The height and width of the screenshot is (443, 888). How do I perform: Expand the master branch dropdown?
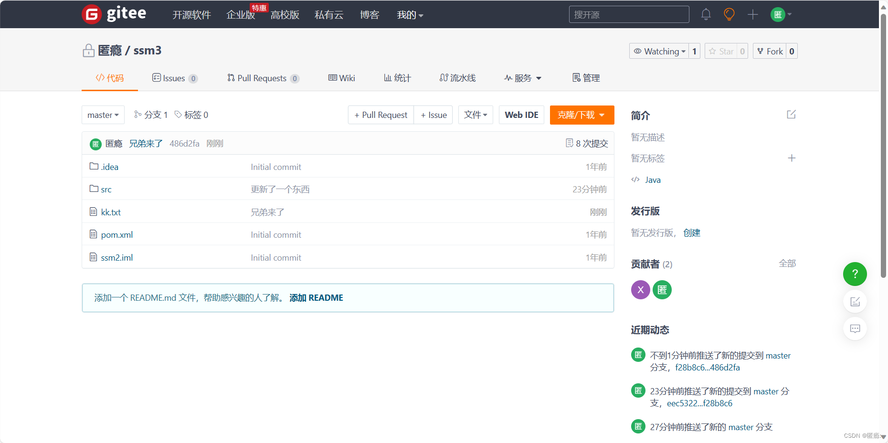click(x=103, y=115)
